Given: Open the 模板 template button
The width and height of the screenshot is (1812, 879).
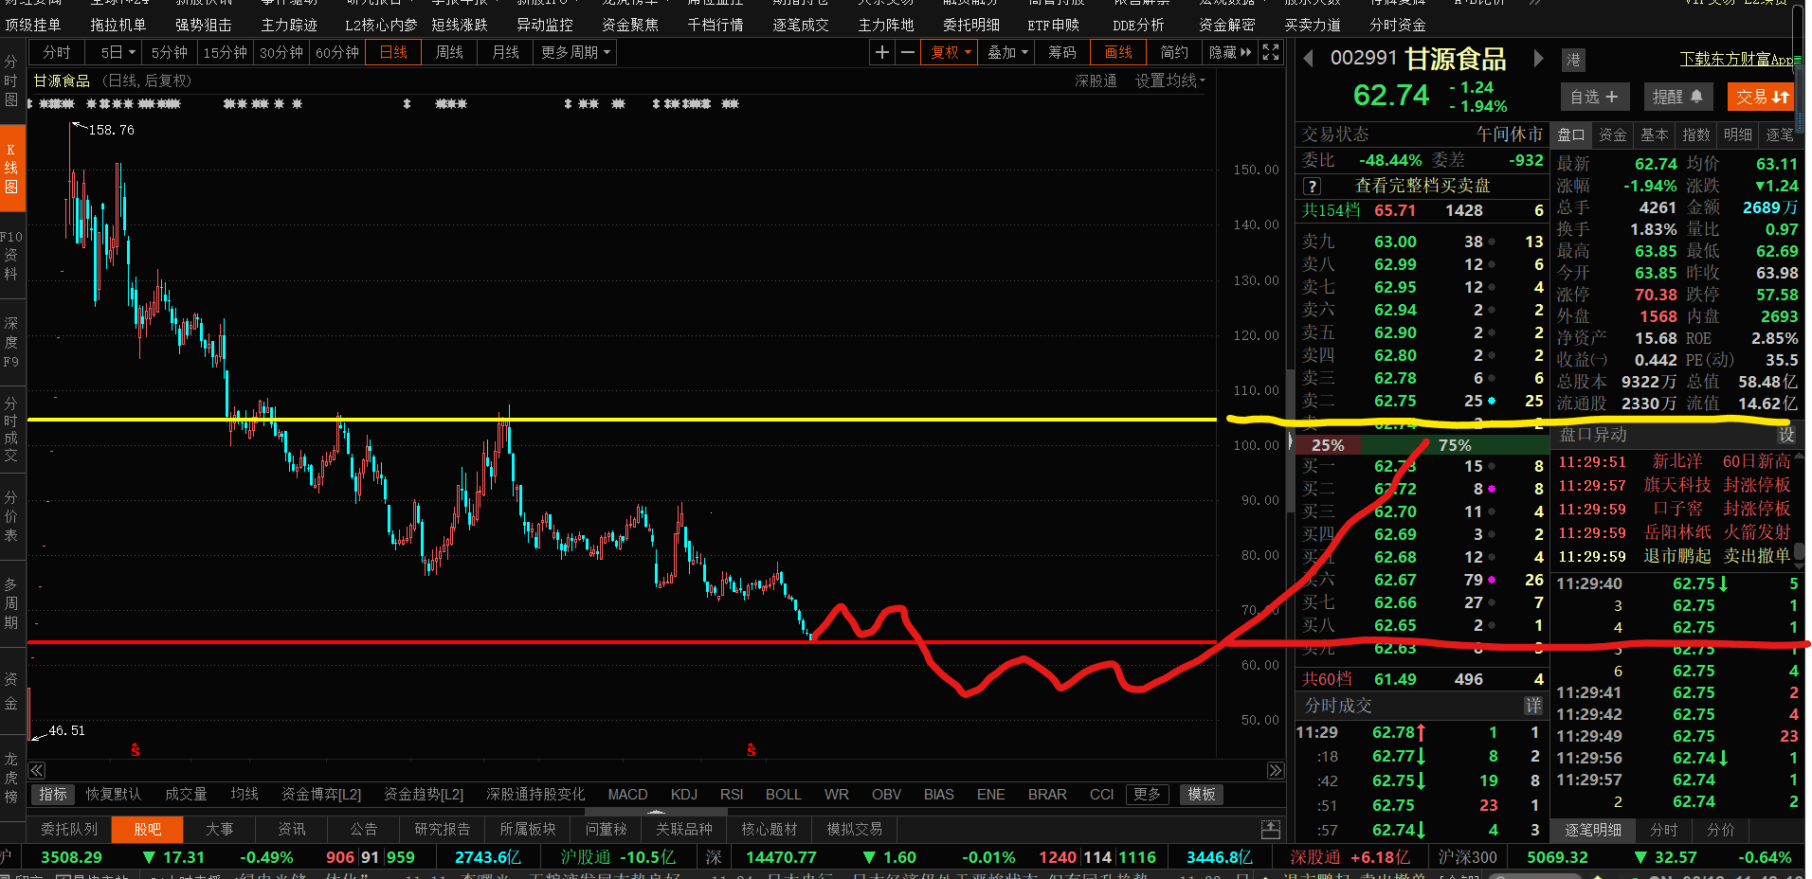Looking at the screenshot, I should pyautogui.click(x=1202, y=795).
